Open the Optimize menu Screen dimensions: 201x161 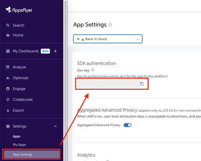20,78
